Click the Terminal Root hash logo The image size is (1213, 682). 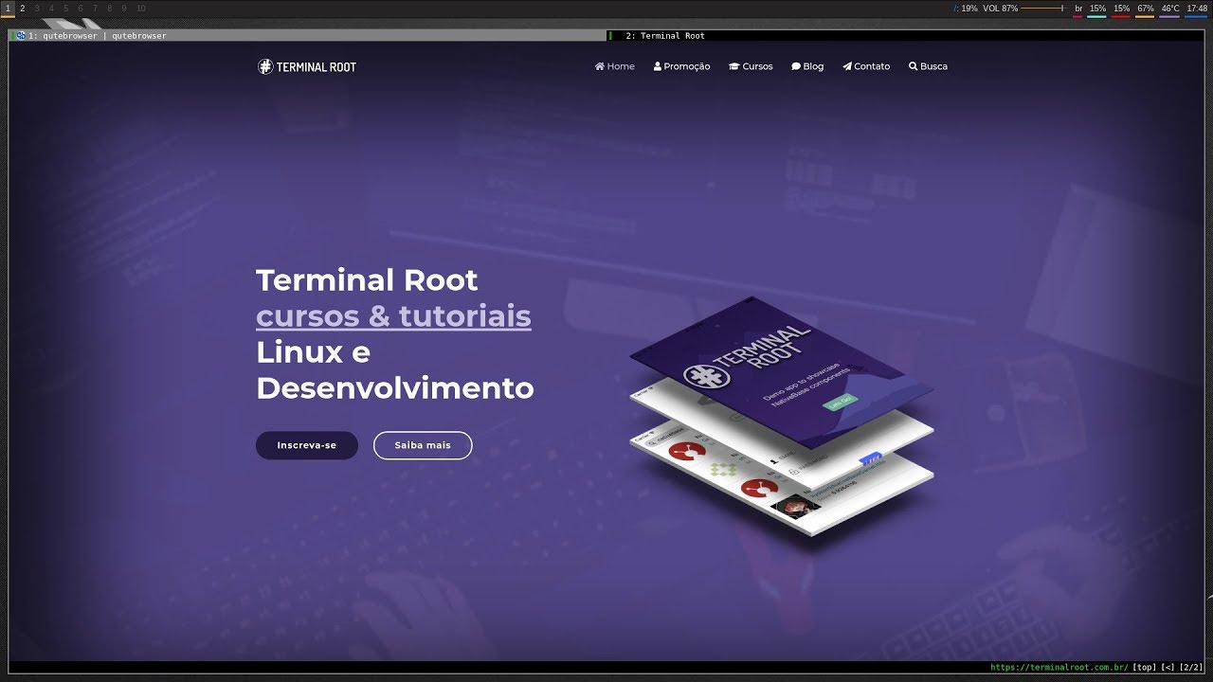click(x=307, y=66)
